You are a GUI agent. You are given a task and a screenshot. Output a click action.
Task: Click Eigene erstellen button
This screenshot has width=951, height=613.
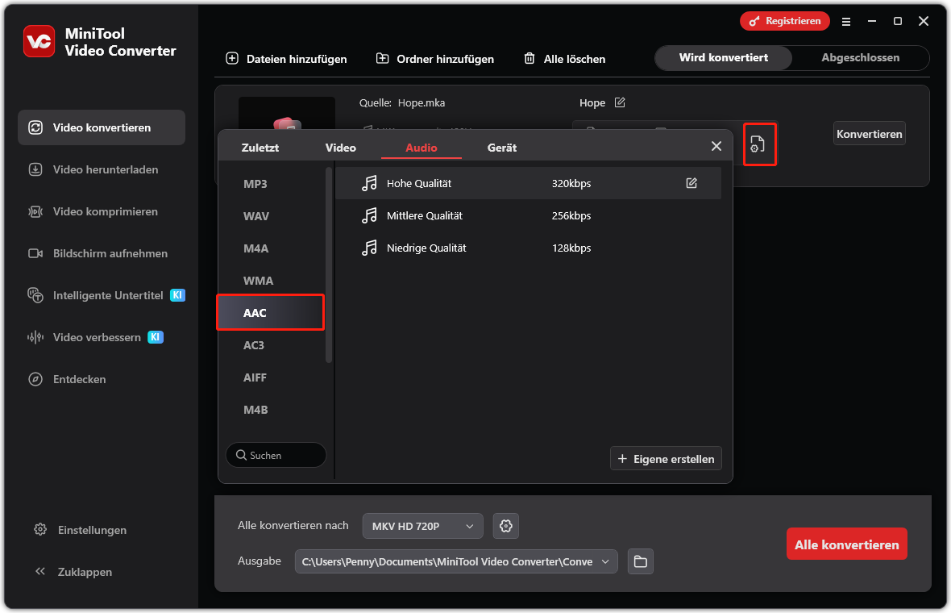666,459
